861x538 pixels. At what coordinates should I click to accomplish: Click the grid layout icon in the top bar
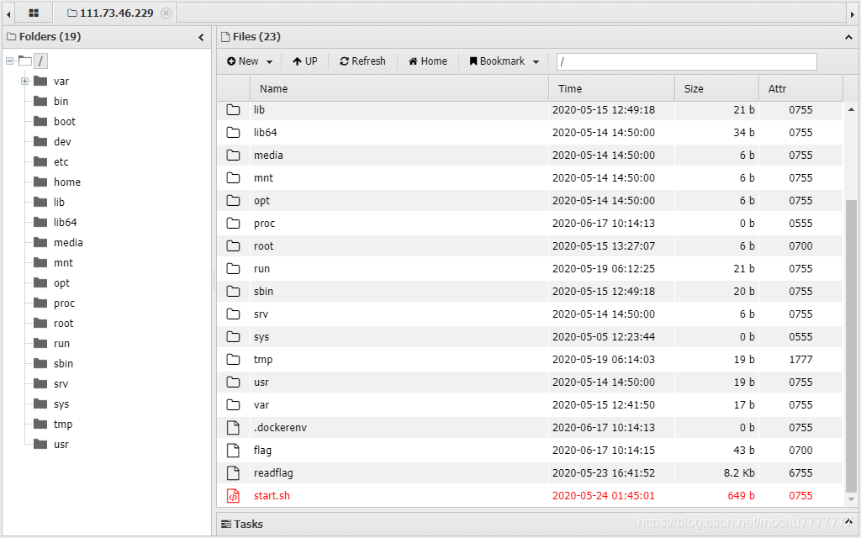33,13
